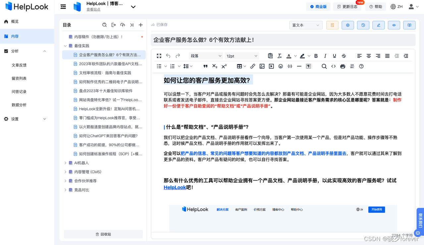Open the text color picker arrow

pyautogui.click(x=295, y=56)
